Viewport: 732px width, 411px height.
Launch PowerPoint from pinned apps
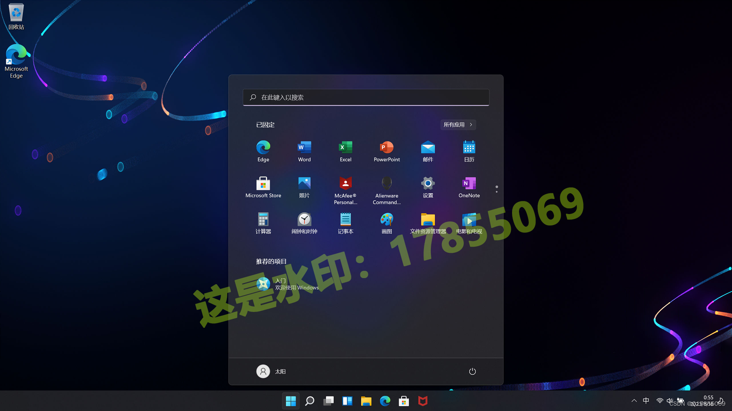(387, 151)
